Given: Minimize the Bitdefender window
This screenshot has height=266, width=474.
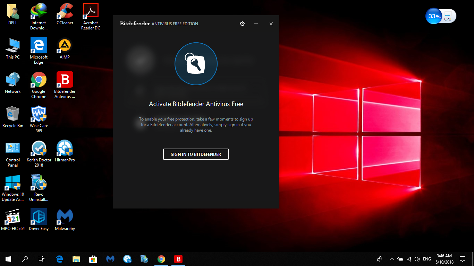Looking at the screenshot, I should 256,24.
